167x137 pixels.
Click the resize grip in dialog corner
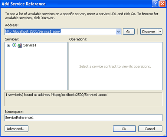tap(165, 134)
